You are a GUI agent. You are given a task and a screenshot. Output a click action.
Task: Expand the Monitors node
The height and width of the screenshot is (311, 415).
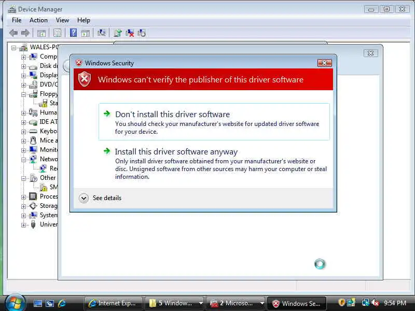coord(23,150)
